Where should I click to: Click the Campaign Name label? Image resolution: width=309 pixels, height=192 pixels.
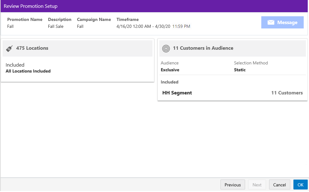tap(94, 20)
